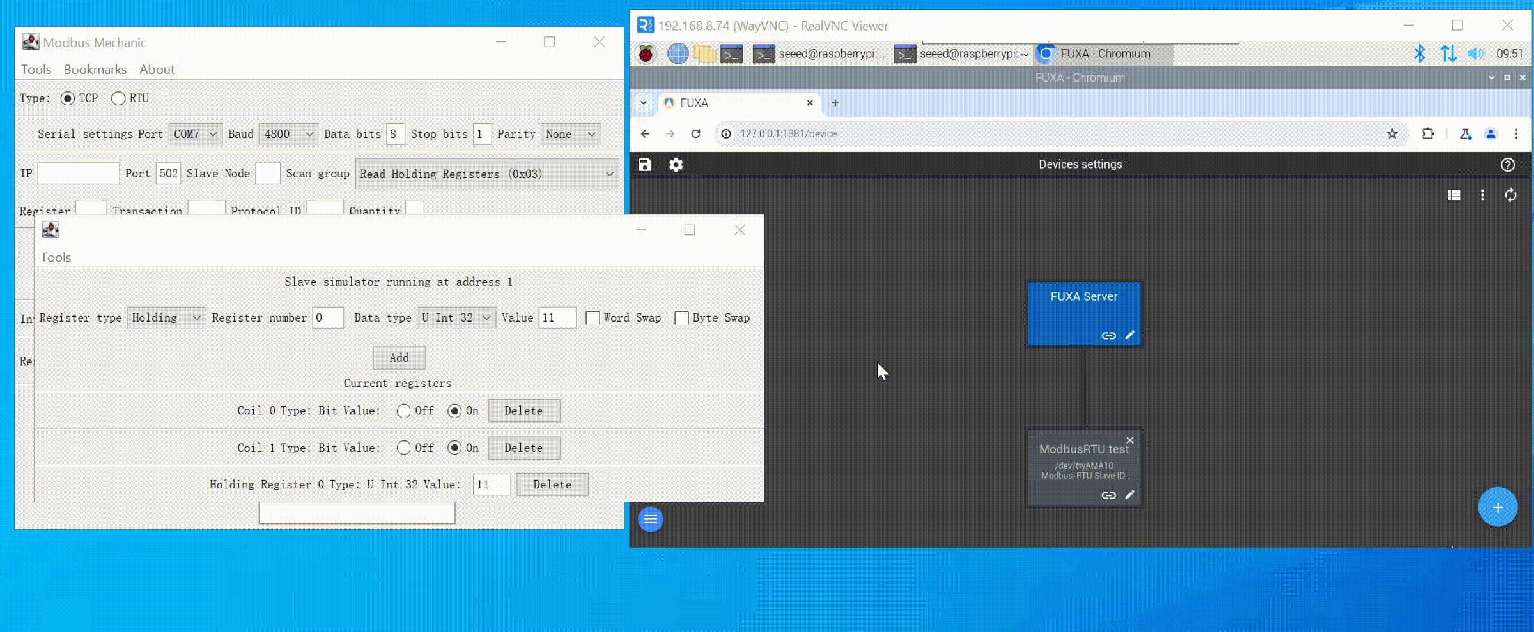Launch terminal icon in Pi taskbar
Screen dimensions: 1534x632
coord(731,55)
